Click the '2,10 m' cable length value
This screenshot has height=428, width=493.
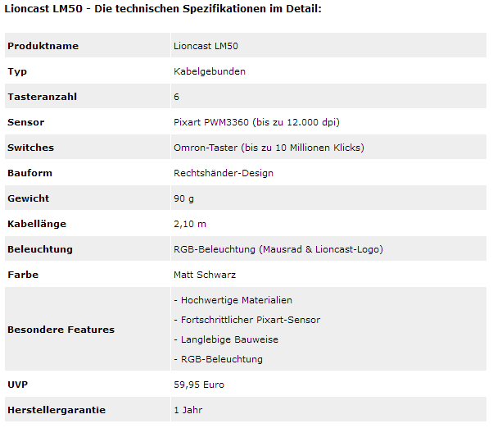click(190, 224)
